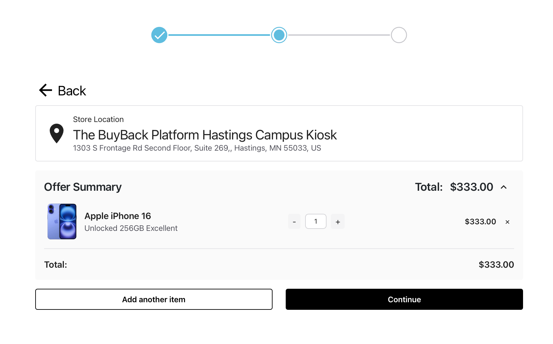Go back using the Back arrow
The height and width of the screenshot is (344, 553).
coord(46,90)
